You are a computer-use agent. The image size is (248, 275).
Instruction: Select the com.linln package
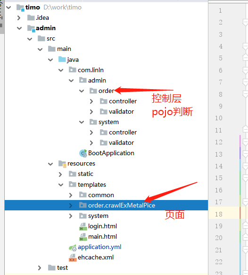pyautogui.click(x=91, y=70)
